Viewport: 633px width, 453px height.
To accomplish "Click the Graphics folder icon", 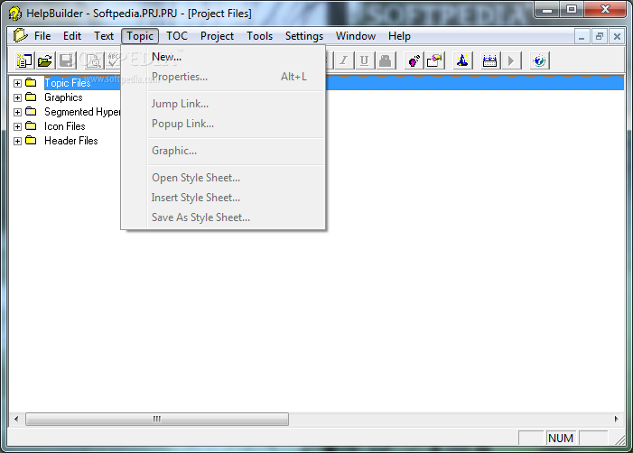I will pyautogui.click(x=31, y=97).
